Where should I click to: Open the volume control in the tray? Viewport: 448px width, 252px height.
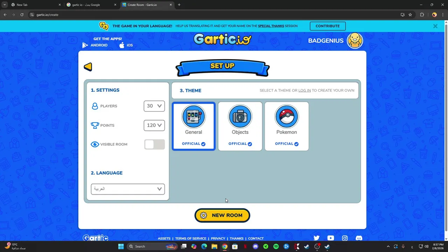pos(426,246)
